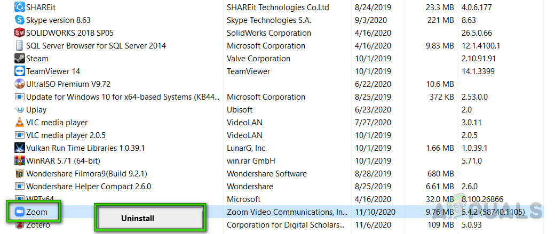Select the SOLIDWORKS 2018 SP05 icon
The width and height of the screenshot is (555, 234).
(x=19, y=33)
